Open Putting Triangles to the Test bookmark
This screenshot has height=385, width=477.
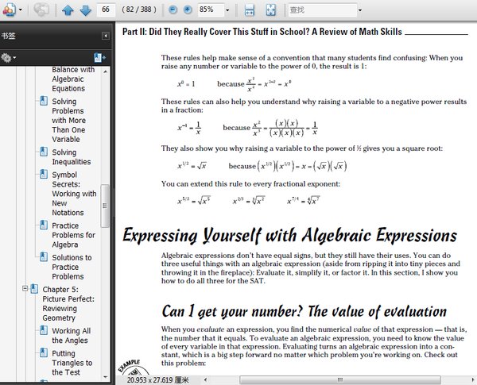tap(72, 363)
